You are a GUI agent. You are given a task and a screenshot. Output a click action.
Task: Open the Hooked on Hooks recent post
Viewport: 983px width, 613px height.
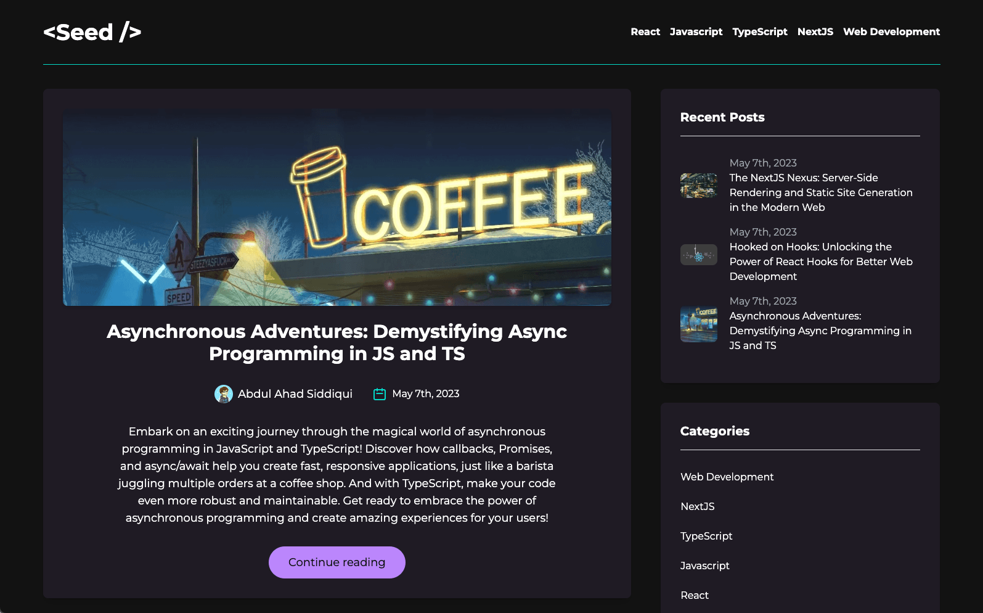pyautogui.click(x=820, y=261)
